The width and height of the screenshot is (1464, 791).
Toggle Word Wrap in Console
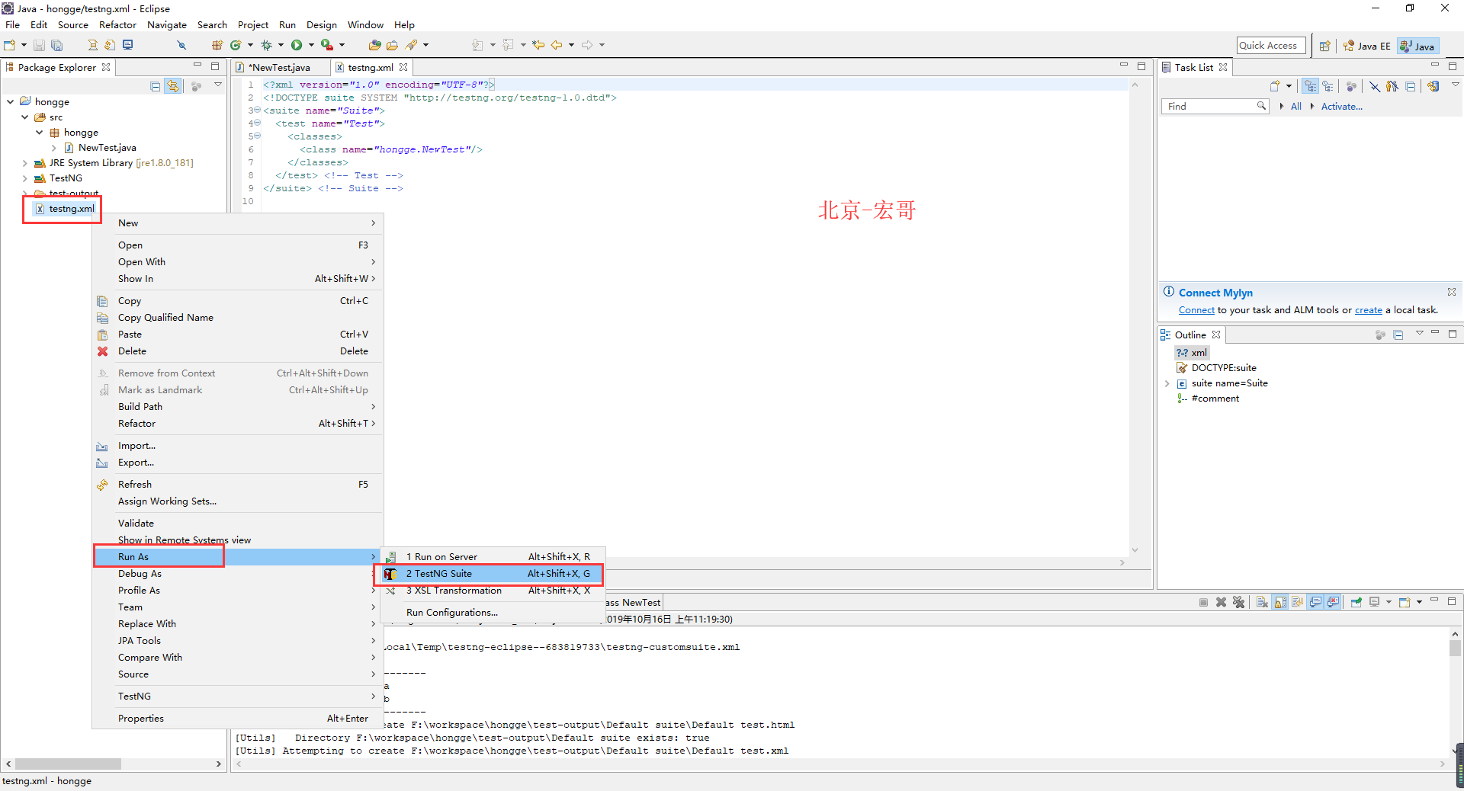pyautogui.click(x=1297, y=602)
